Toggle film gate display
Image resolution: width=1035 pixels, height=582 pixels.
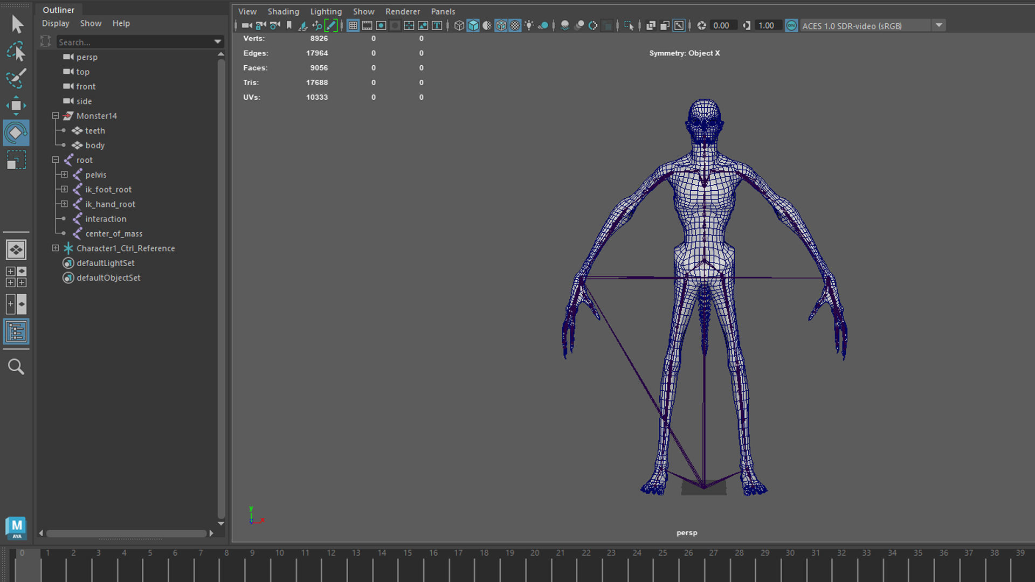367,25
